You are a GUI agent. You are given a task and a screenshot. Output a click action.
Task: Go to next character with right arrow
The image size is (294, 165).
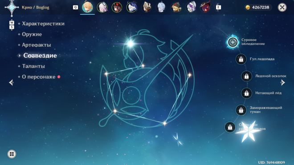coord(282,82)
